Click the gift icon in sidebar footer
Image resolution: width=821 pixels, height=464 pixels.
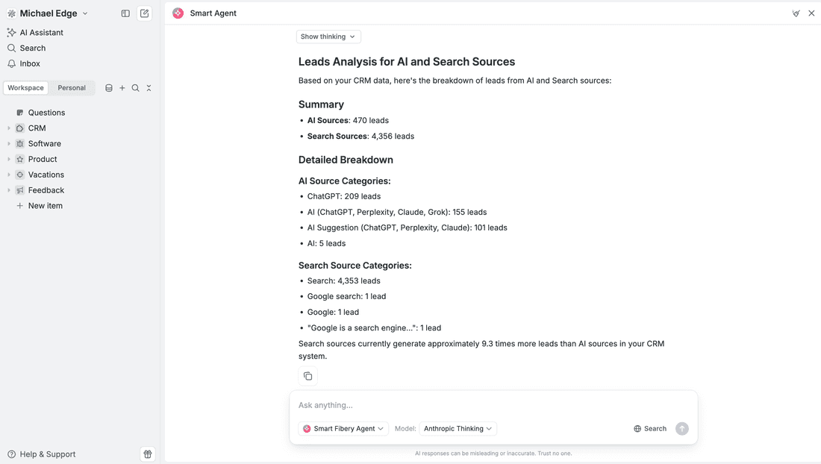(148, 454)
